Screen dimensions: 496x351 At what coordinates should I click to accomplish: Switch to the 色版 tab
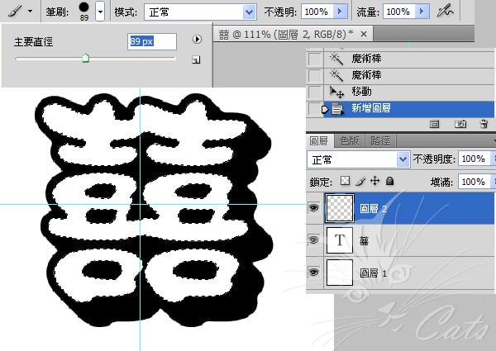pyautogui.click(x=351, y=140)
